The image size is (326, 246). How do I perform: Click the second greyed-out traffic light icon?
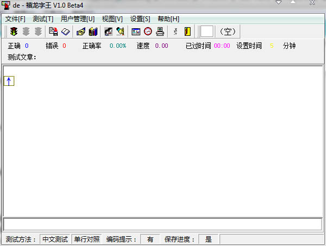[x=38, y=31]
